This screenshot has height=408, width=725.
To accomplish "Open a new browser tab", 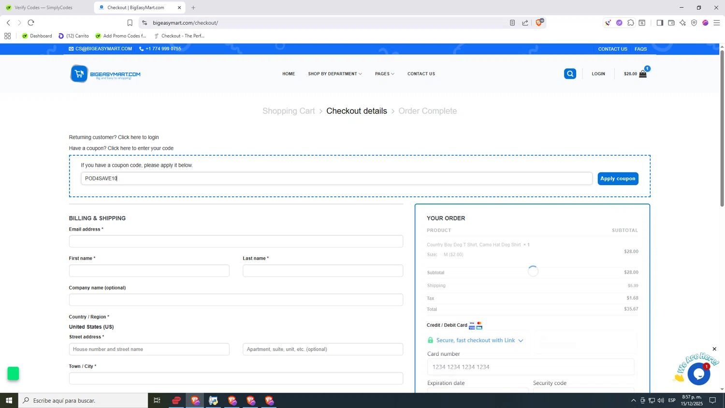I will [193, 8].
